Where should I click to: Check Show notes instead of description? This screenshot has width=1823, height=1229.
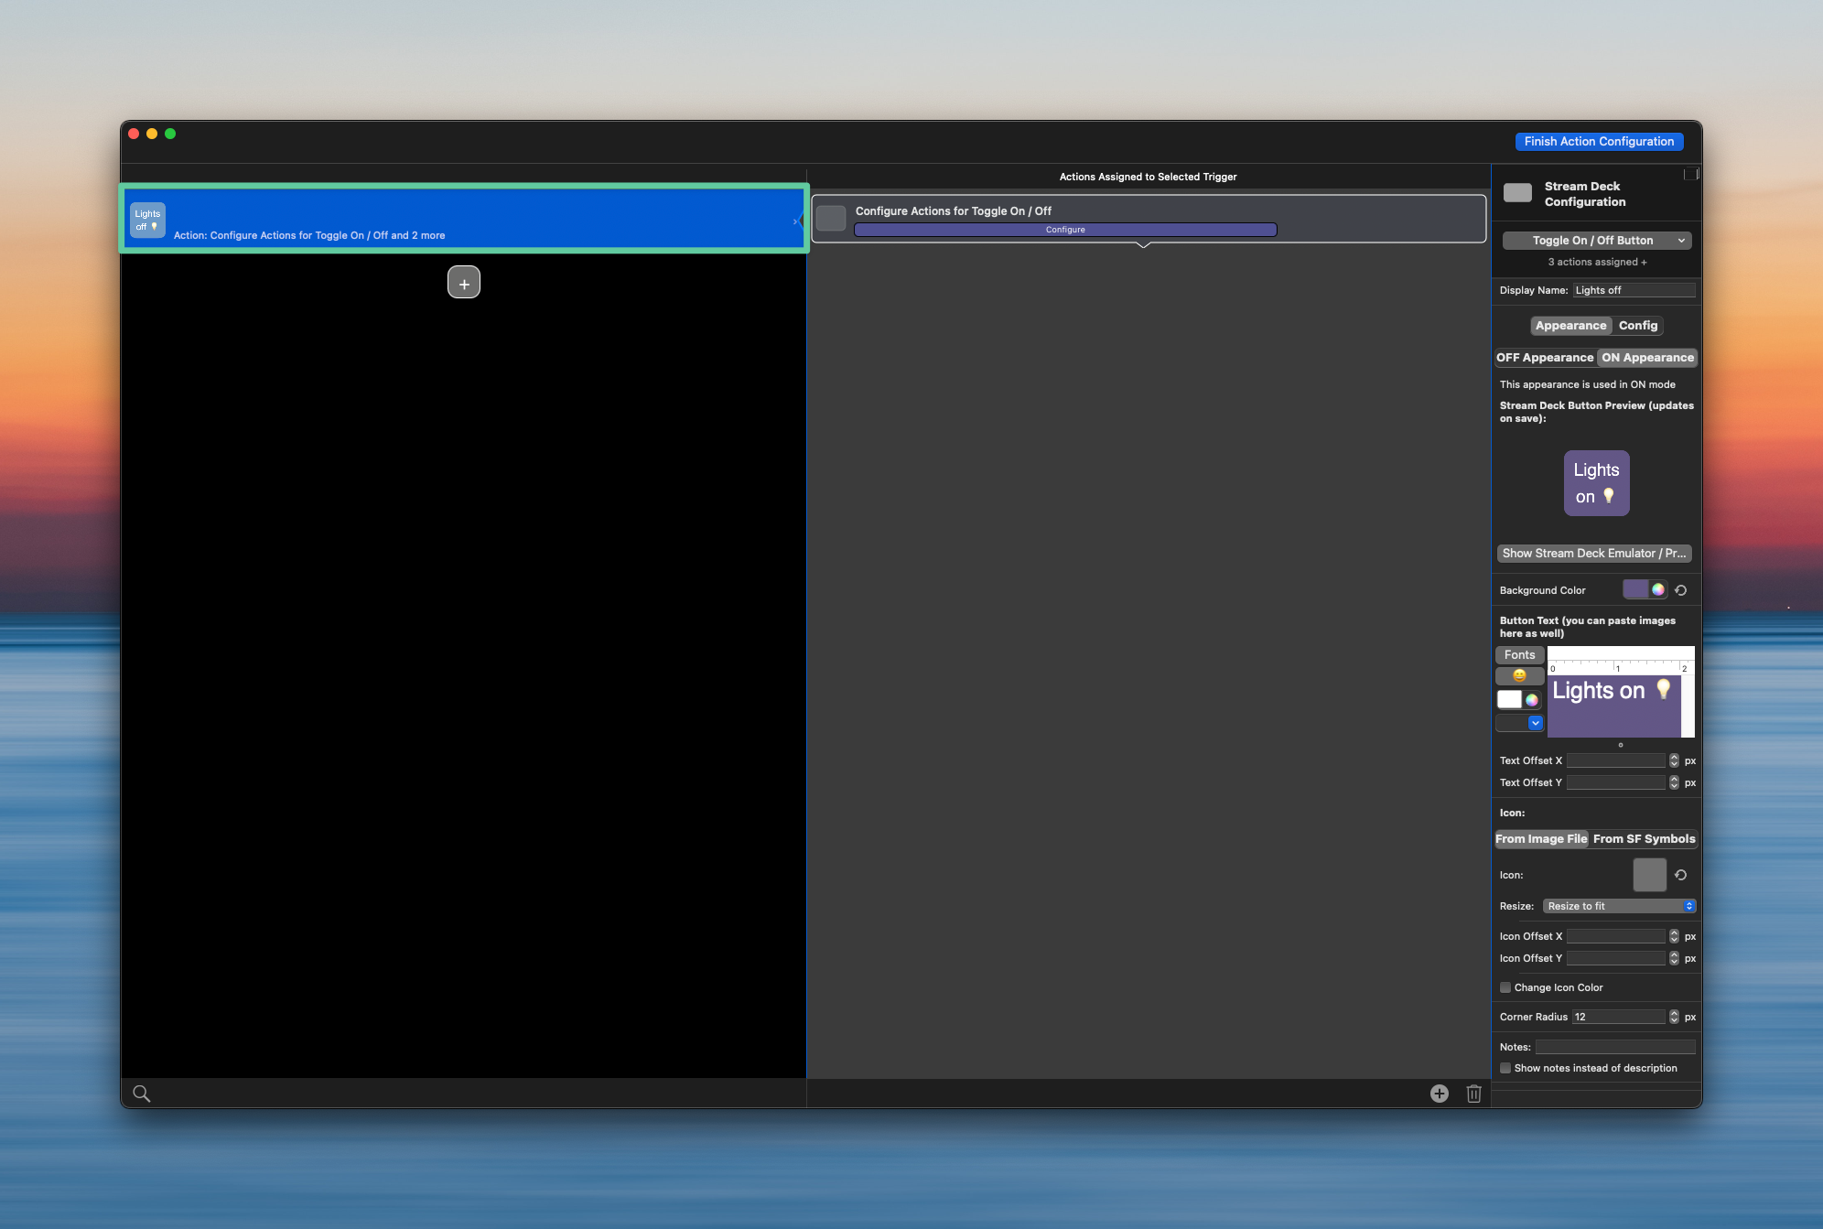point(1505,1068)
